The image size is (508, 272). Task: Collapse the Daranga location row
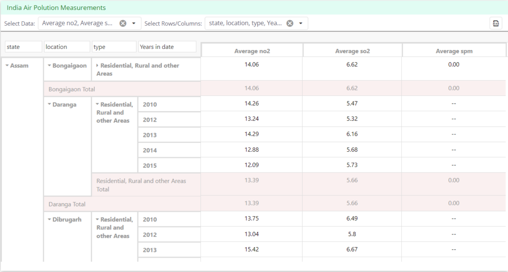pyautogui.click(x=50, y=104)
